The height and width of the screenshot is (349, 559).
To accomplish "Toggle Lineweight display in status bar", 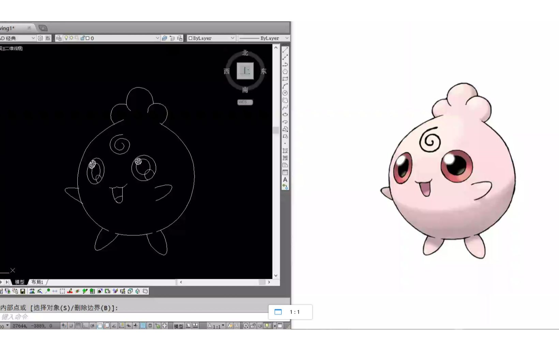I will [135, 326].
